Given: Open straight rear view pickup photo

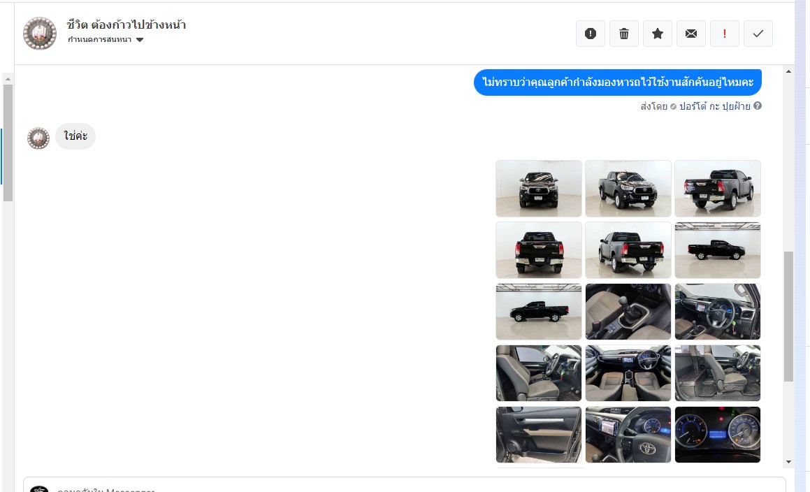Looking at the screenshot, I should tap(539, 250).
